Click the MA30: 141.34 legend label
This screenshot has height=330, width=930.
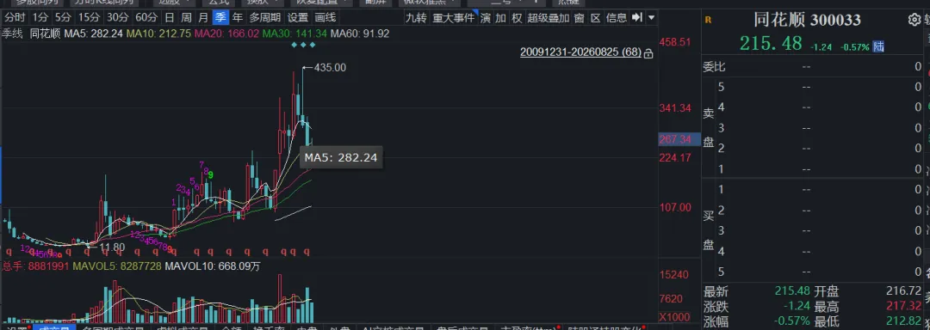(x=294, y=34)
